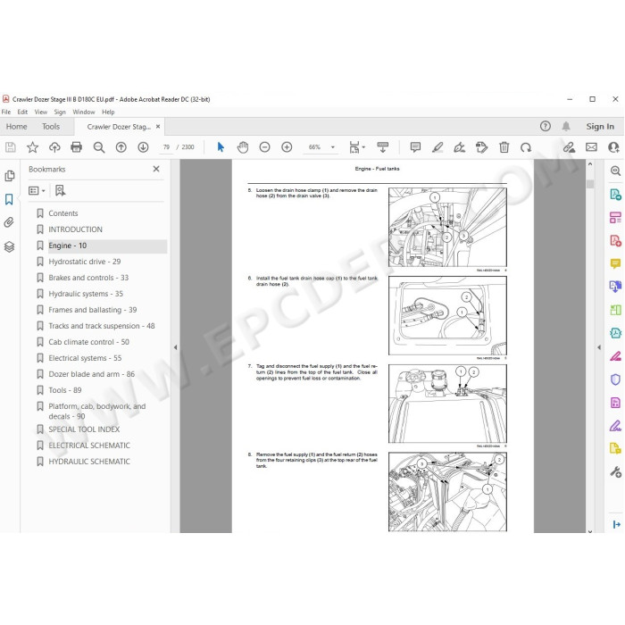Open the attachments paperclip panel

tap(9, 222)
